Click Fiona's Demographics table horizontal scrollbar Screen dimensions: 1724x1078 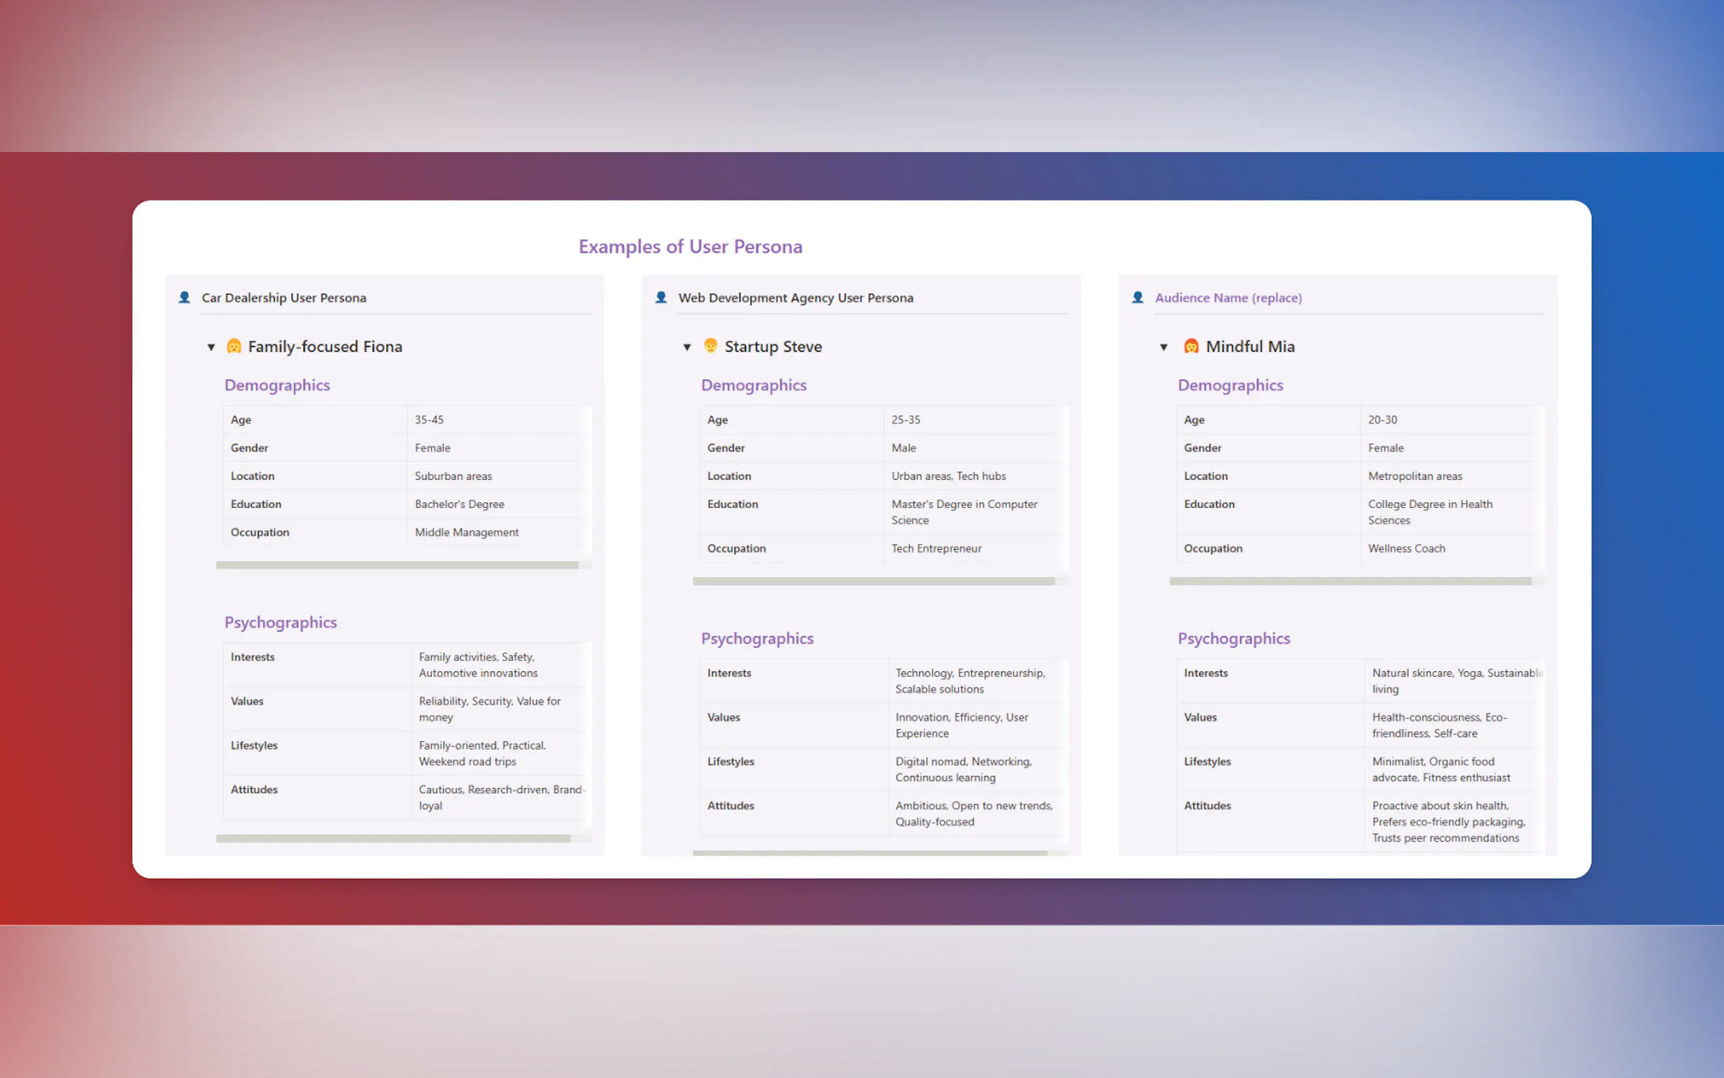397,565
